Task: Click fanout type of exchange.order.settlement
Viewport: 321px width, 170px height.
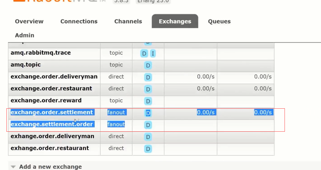Action: click(116, 112)
